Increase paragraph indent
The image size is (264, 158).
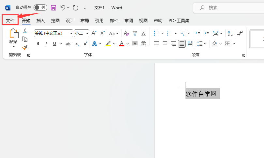click(206, 33)
